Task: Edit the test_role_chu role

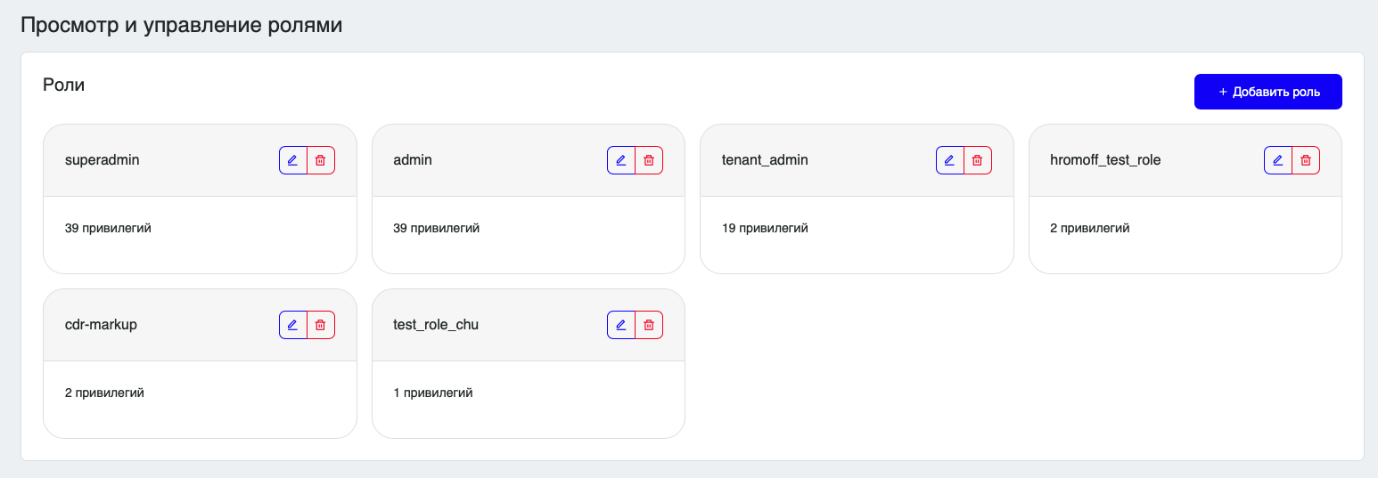Action: coord(621,325)
